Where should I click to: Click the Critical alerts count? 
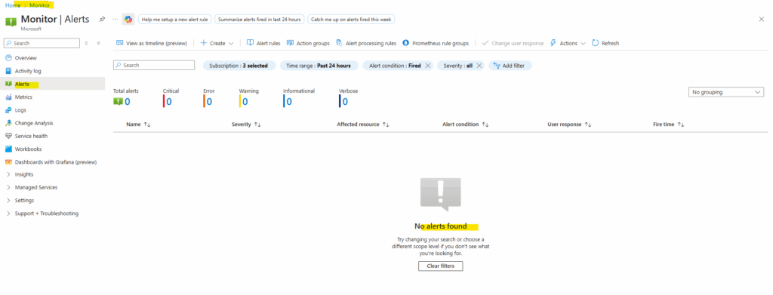168,101
